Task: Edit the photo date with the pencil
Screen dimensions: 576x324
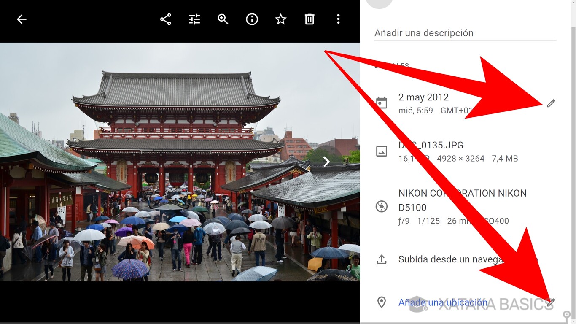Action: pyautogui.click(x=551, y=103)
